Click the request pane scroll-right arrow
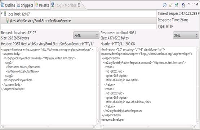Image resolution: width=200 pixels, height=130 pixels. [x=95, y=127]
